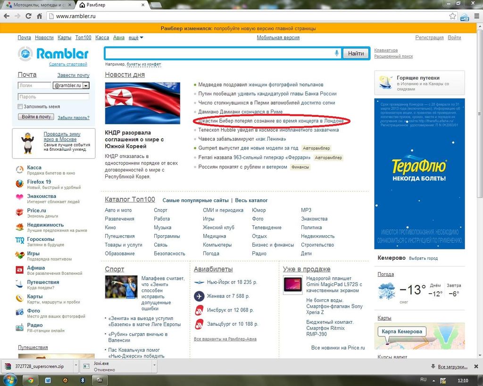The height and width of the screenshot is (386, 483).
Task: Check the Запомнить меня checkbox
Action: point(20,107)
